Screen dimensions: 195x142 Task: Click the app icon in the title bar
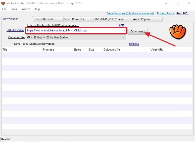click(x=3, y=3)
